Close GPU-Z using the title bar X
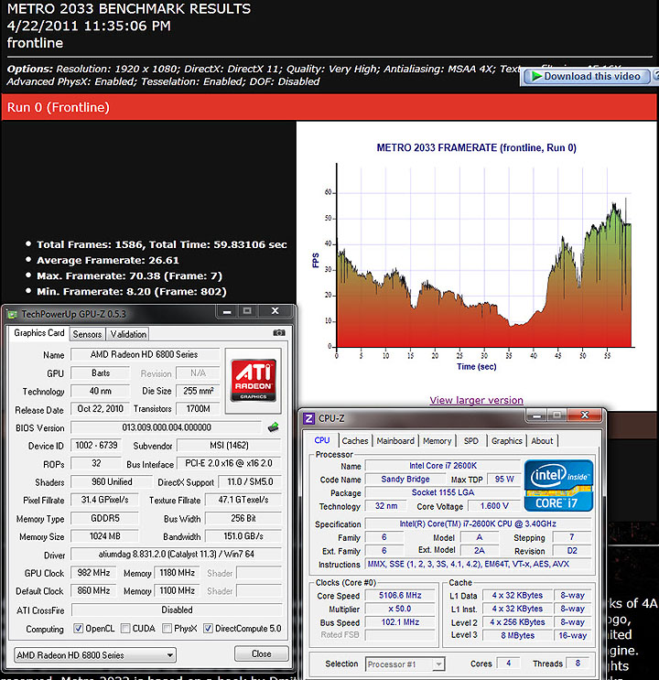The image size is (659, 680). coord(275,311)
